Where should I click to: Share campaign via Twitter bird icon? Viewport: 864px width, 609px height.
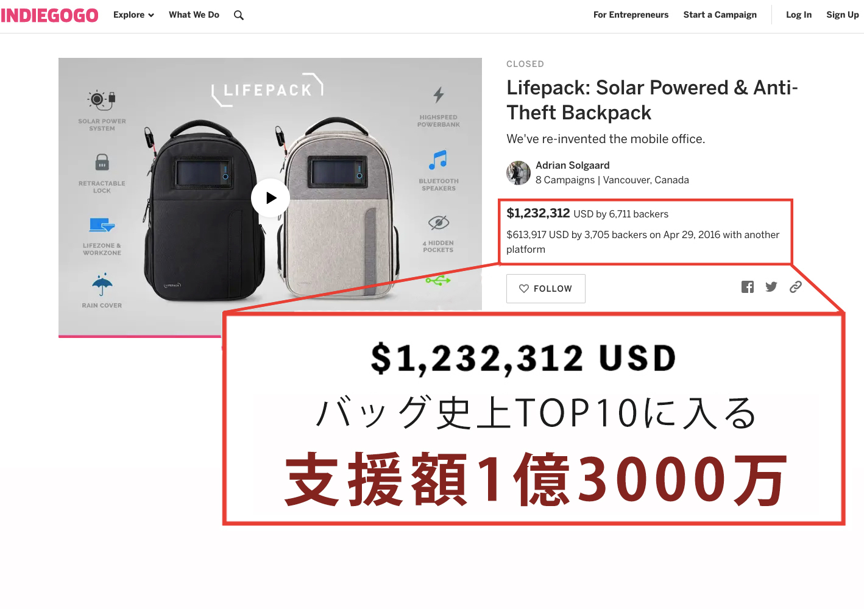pyautogui.click(x=771, y=287)
